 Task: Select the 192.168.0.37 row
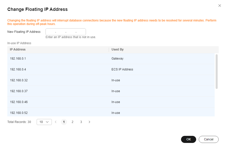tap(111, 91)
